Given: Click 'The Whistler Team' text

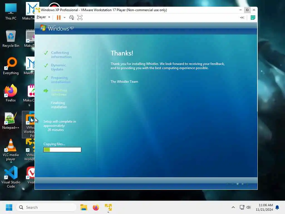Looking at the screenshot, I should (x=124, y=82).
